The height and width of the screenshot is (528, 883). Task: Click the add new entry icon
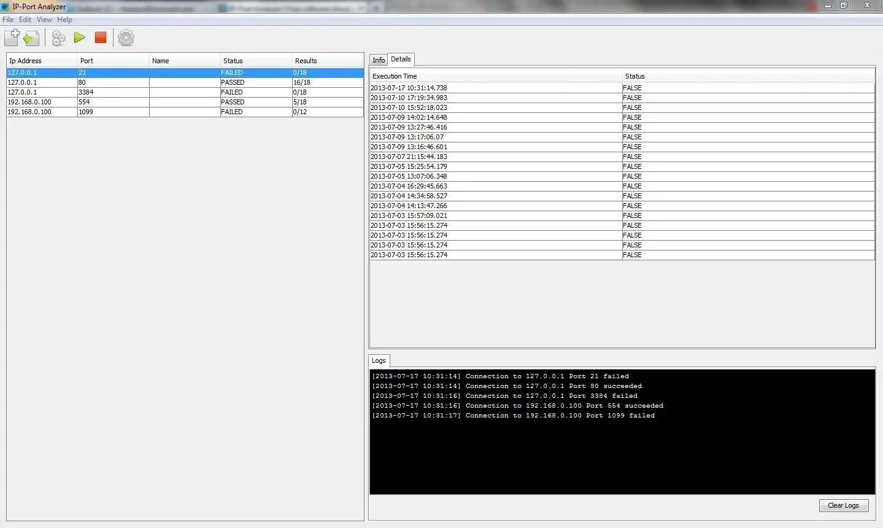(x=12, y=37)
